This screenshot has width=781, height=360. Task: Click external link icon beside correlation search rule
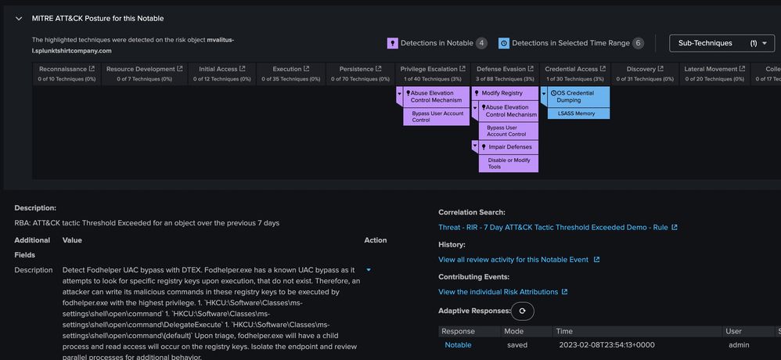tap(675, 228)
